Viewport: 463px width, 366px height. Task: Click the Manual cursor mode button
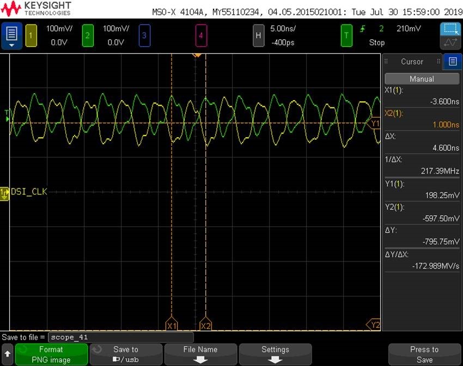point(422,79)
